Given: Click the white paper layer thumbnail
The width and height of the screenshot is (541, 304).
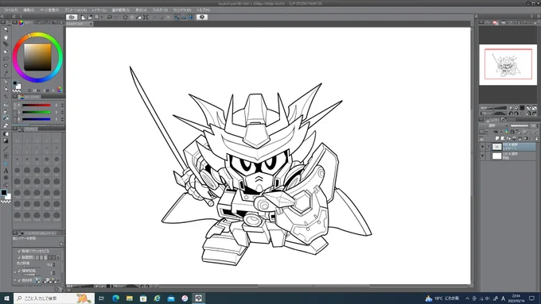Looking at the screenshot, I should tap(496, 156).
